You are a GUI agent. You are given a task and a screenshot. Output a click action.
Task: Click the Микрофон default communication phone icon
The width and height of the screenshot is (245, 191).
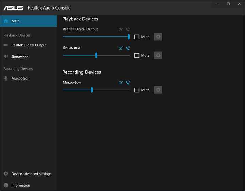pyautogui.click(x=128, y=83)
